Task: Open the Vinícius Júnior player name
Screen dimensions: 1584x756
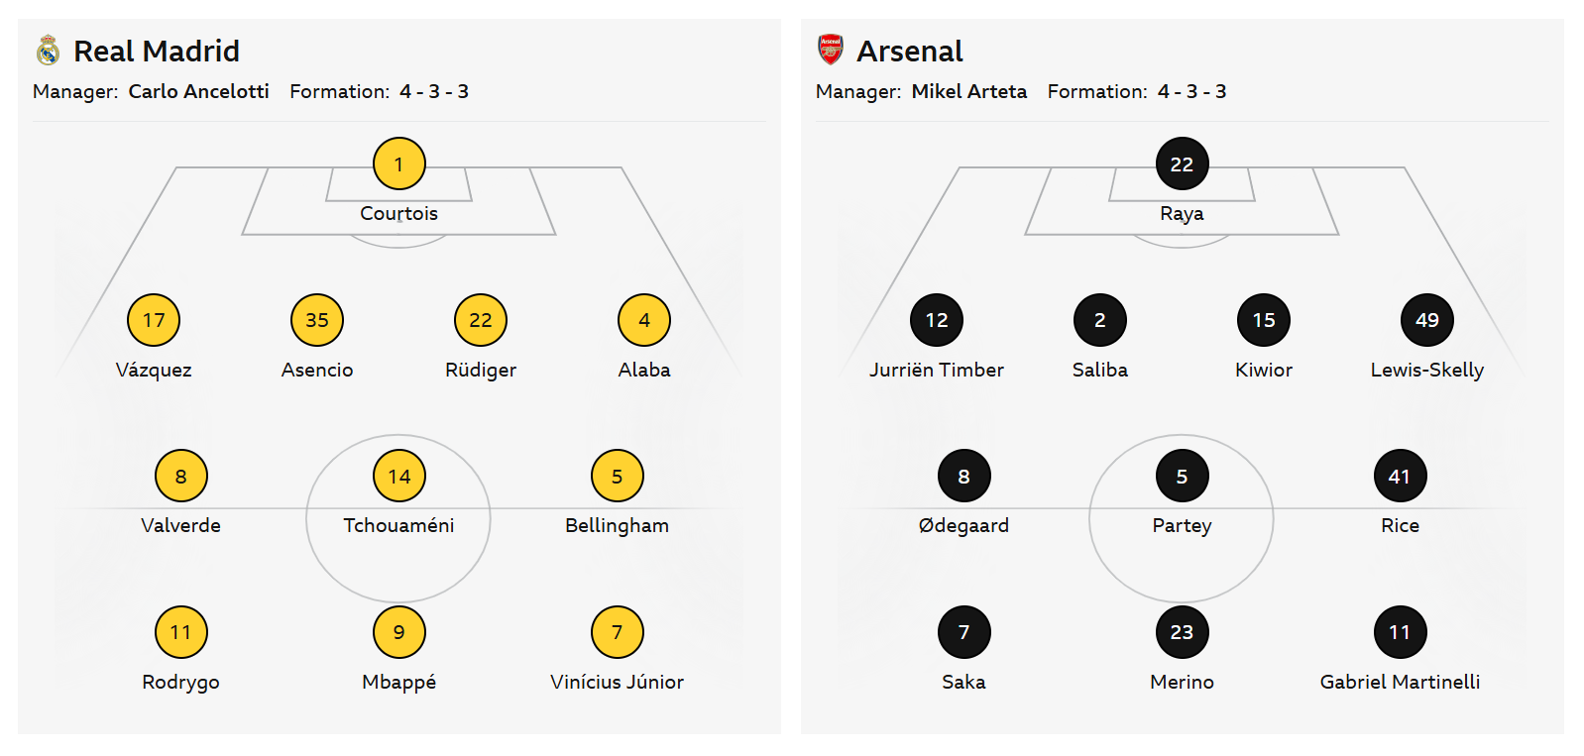Action: coord(618,682)
